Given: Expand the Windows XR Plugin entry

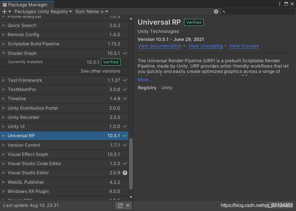Looking at the screenshot, I should [x=4, y=191].
